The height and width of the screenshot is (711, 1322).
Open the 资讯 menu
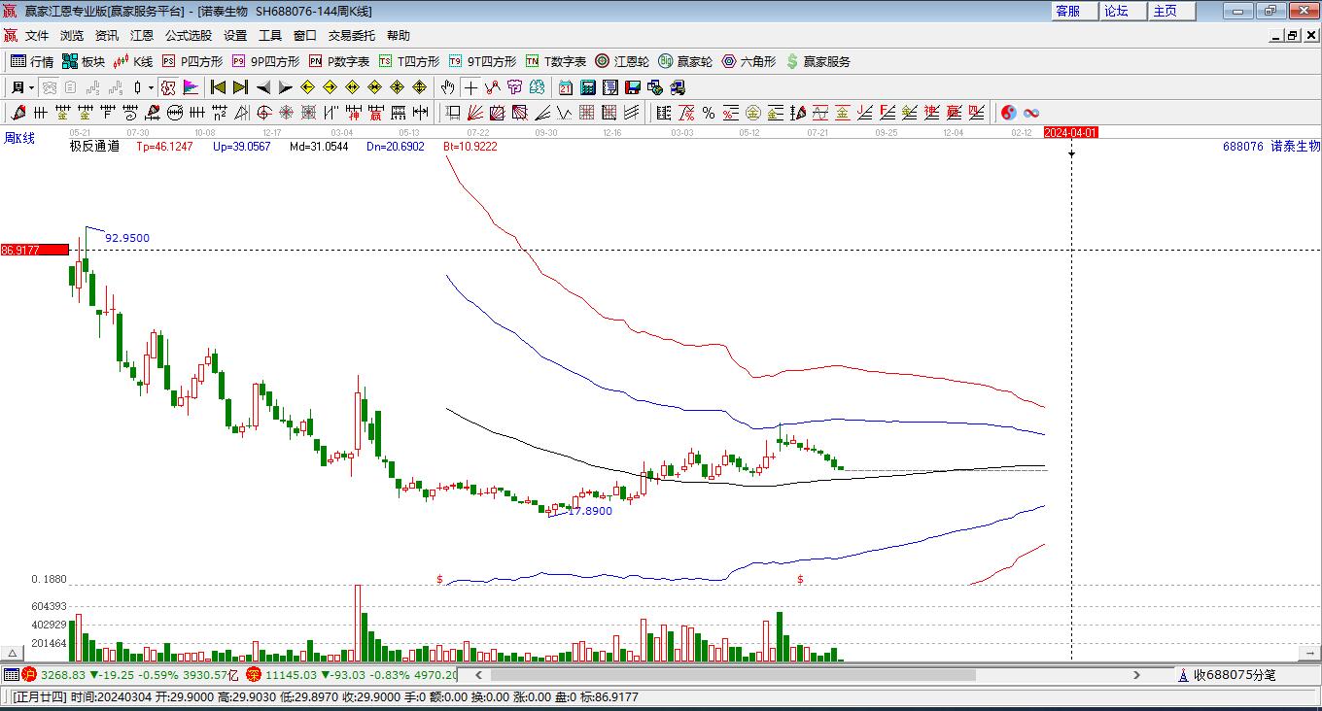pyautogui.click(x=107, y=35)
